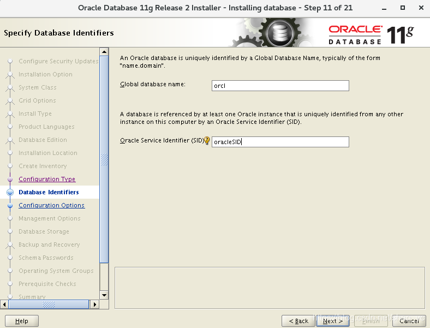
Task: Click the Management Options step
Action: coord(49,218)
